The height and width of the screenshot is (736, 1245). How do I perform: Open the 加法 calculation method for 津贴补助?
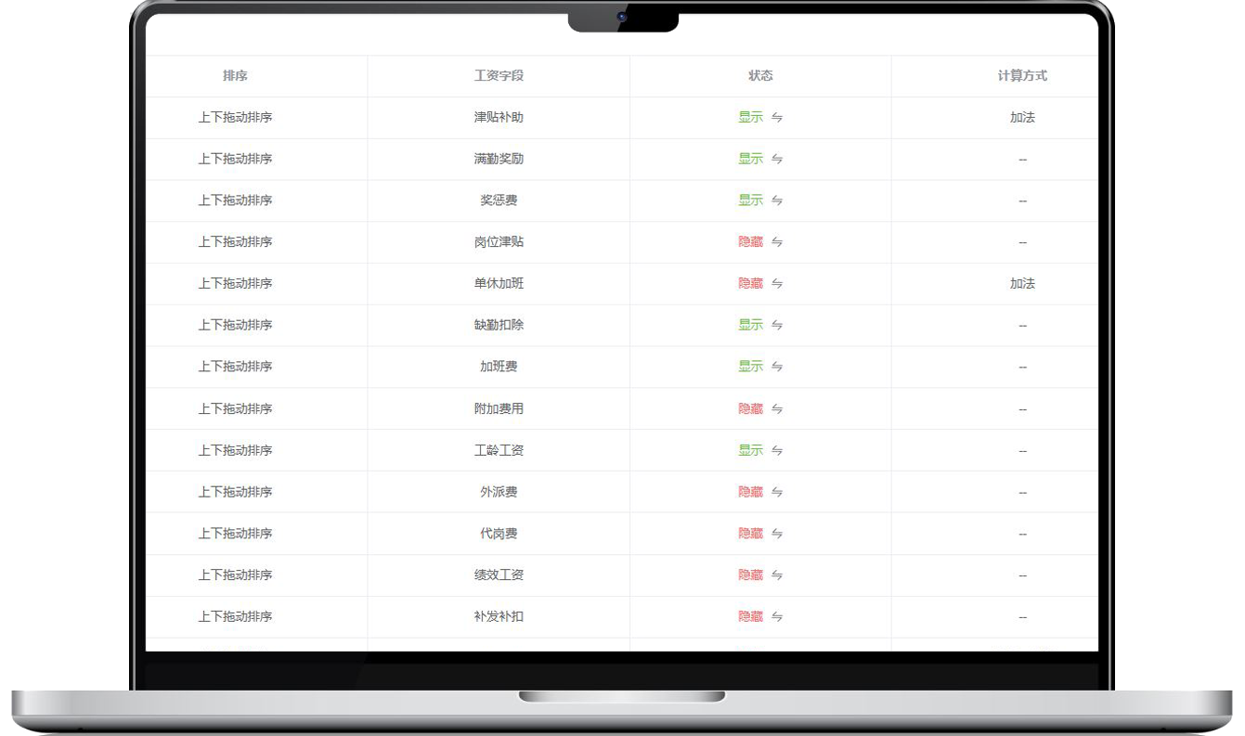coord(1022,118)
